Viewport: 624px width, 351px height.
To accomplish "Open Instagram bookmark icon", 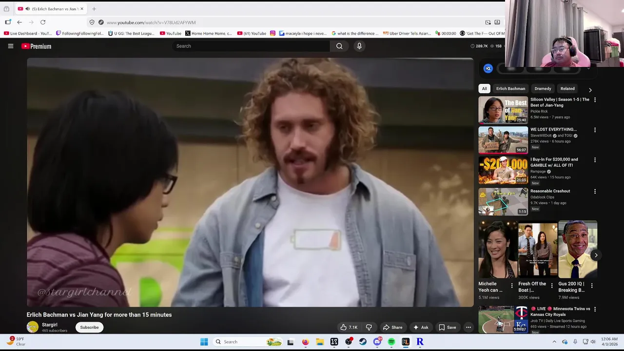I will pyautogui.click(x=273, y=34).
